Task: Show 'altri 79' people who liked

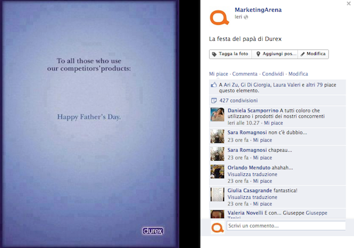Action: click(314, 85)
